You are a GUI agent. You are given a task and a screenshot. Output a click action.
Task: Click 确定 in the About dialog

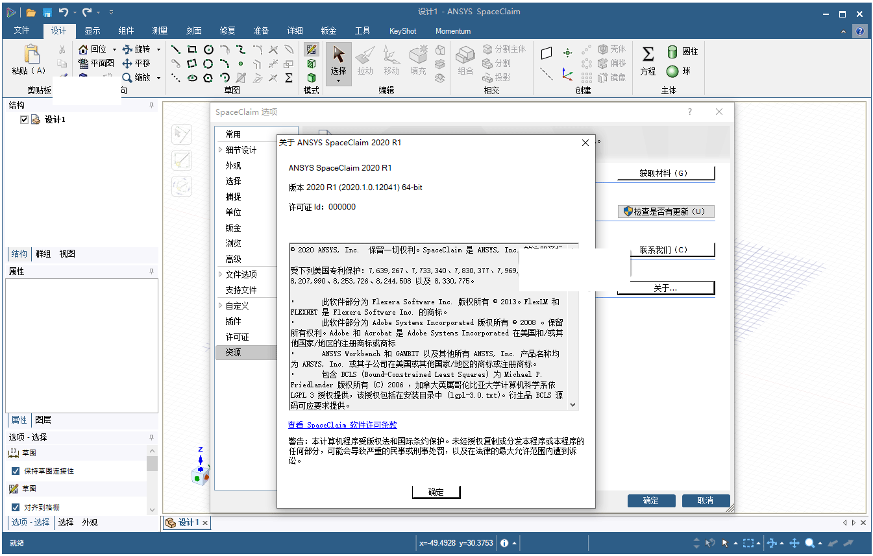436,492
